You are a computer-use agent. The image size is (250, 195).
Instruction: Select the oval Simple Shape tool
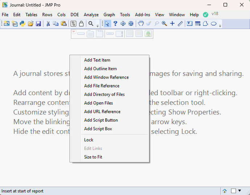[x=213, y=24]
